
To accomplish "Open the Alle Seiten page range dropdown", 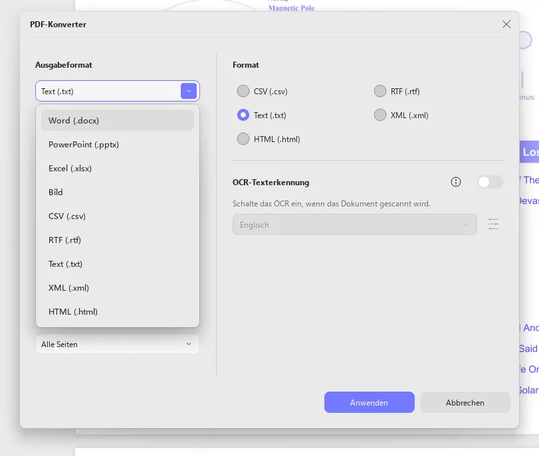I will point(117,344).
